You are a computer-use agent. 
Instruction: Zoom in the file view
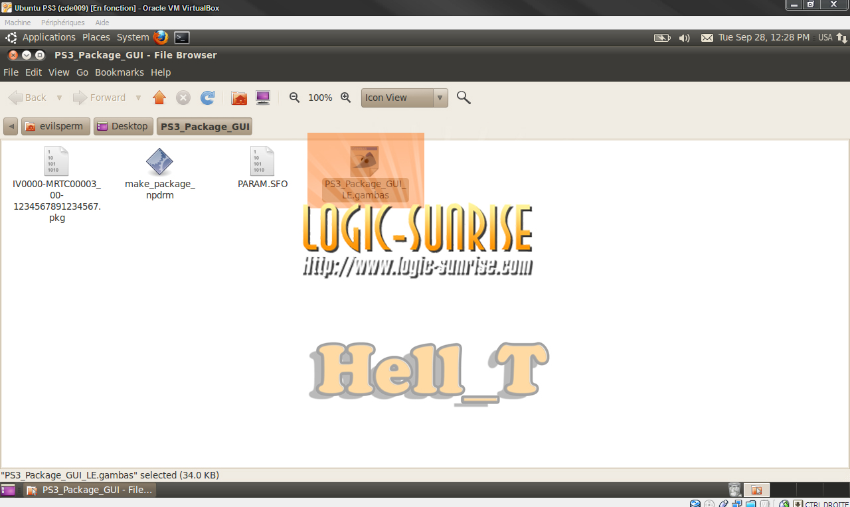(x=345, y=98)
